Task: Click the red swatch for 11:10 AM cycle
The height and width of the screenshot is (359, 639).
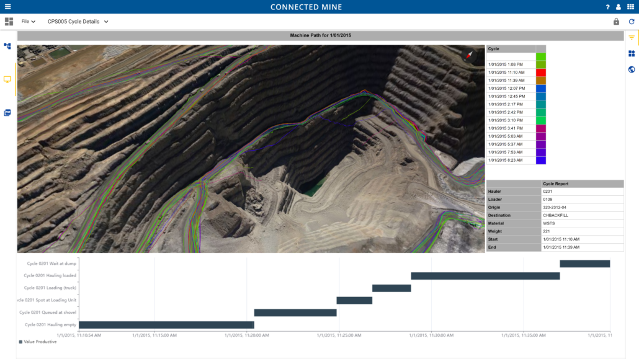Action: pos(541,73)
